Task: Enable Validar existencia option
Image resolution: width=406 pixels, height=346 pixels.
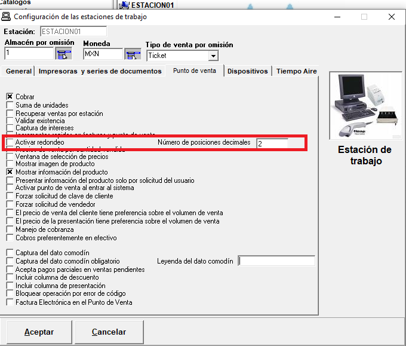Action: click(10, 121)
